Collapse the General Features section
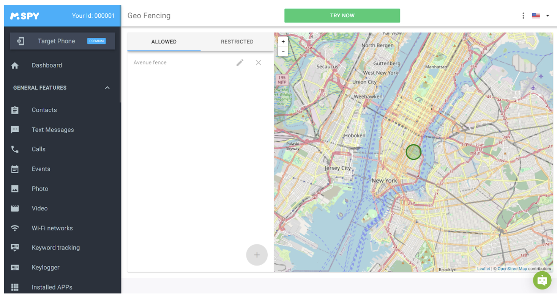 click(x=107, y=88)
